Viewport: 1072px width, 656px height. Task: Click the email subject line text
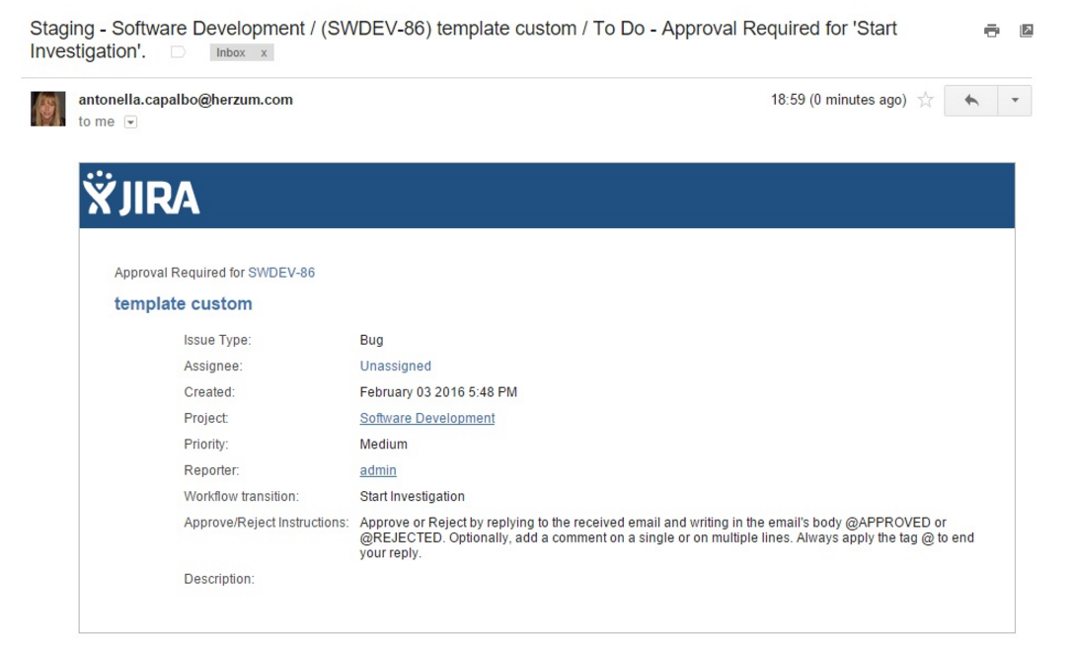click(x=464, y=29)
